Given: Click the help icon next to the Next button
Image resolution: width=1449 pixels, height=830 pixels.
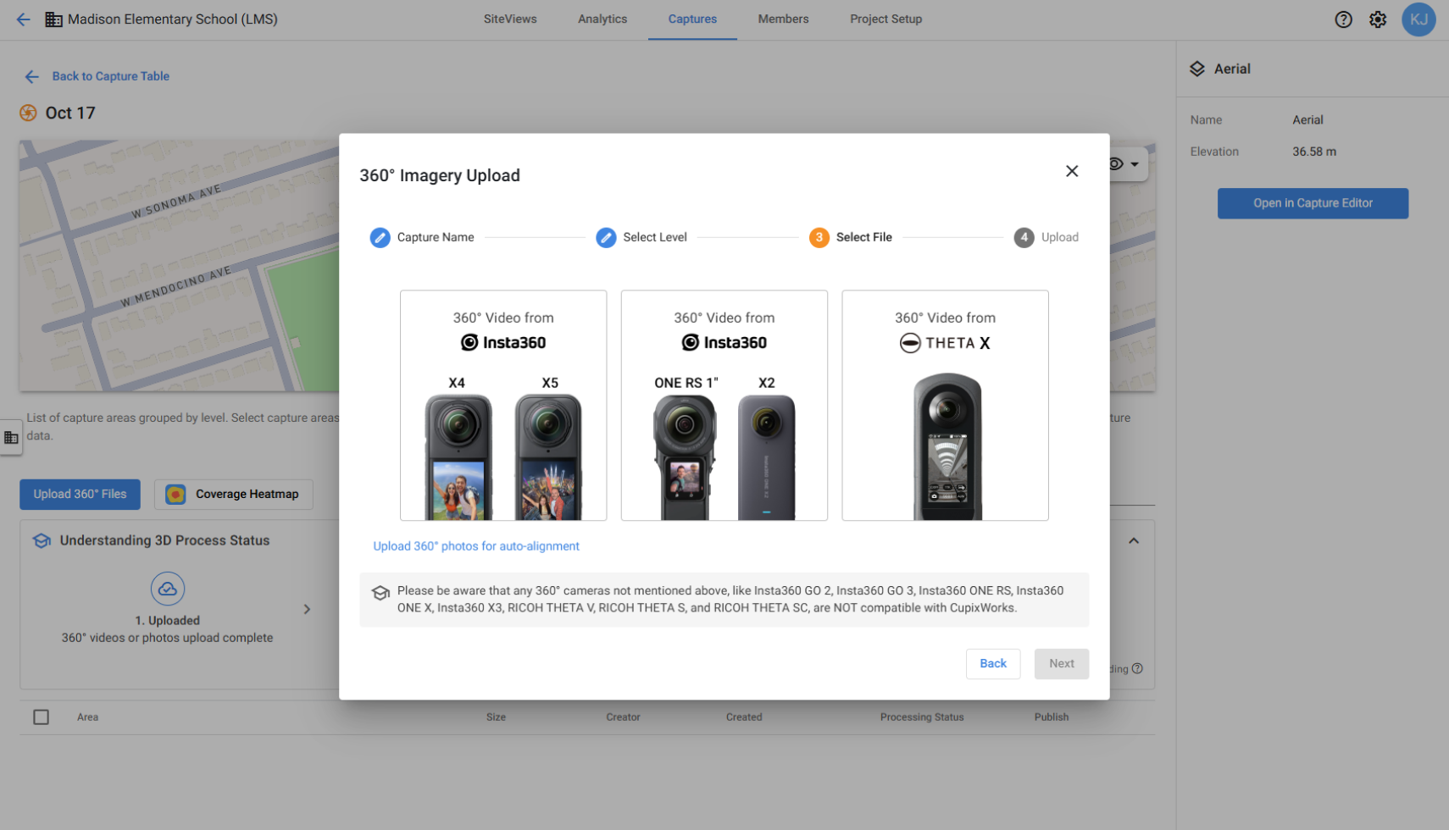Looking at the screenshot, I should [1137, 668].
